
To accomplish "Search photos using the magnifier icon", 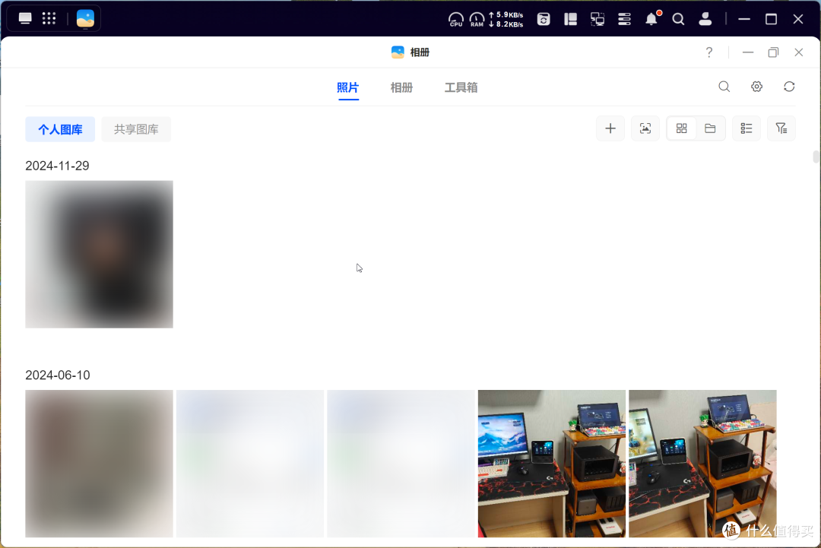I will [724, 87].
